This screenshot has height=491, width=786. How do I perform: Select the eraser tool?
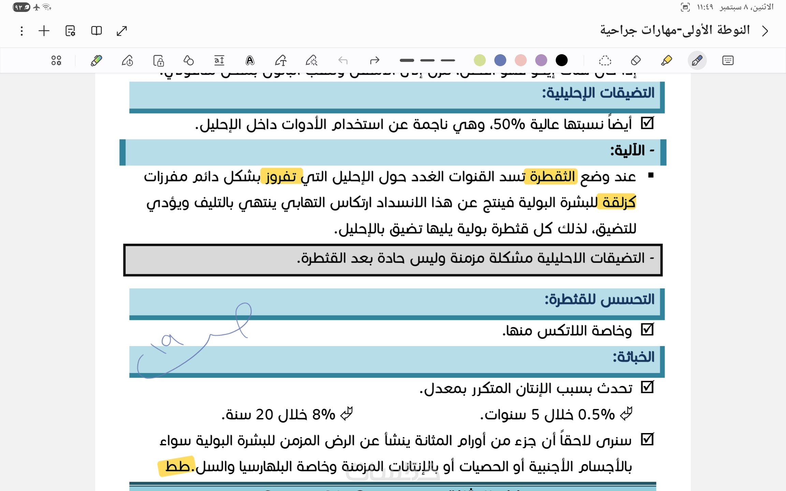pyautogui.click(x=636, y=61)
